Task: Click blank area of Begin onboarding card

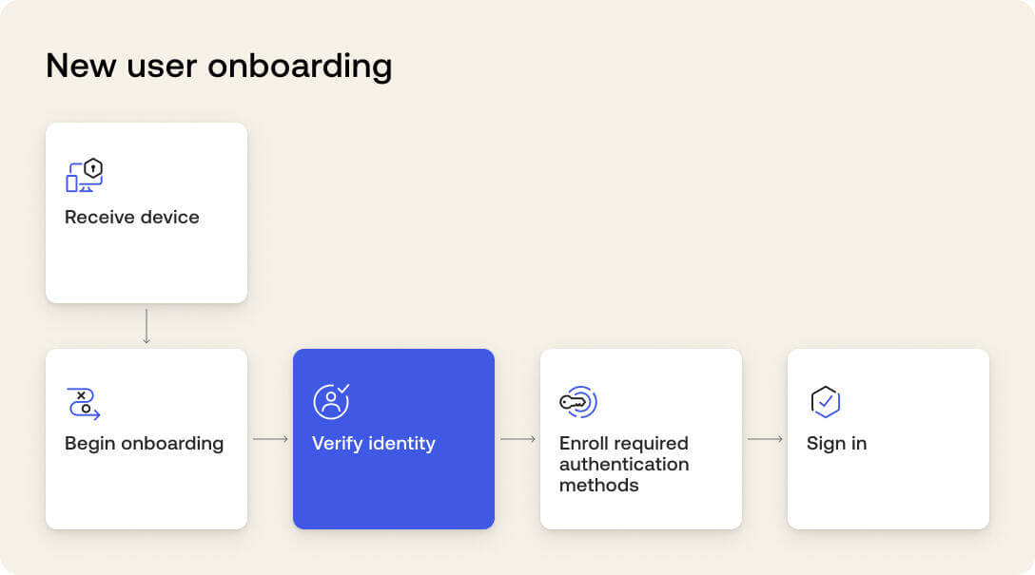Action: tap(146, 492)
